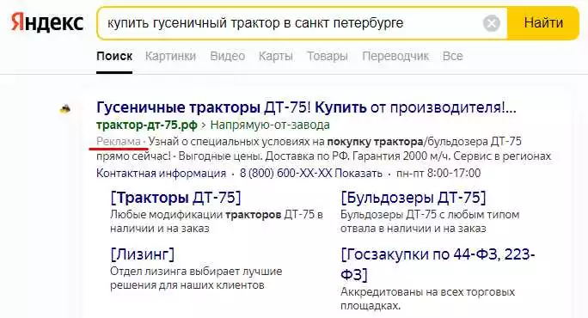Click the Реклама label
The width and height of the screenshot is (588, 318).
[119, 142]
